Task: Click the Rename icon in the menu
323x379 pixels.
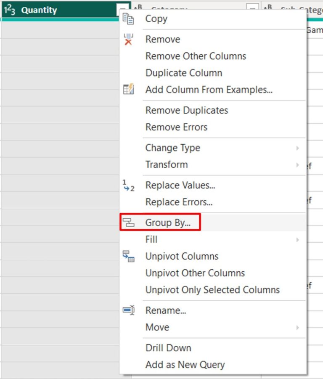Action: 127,310
